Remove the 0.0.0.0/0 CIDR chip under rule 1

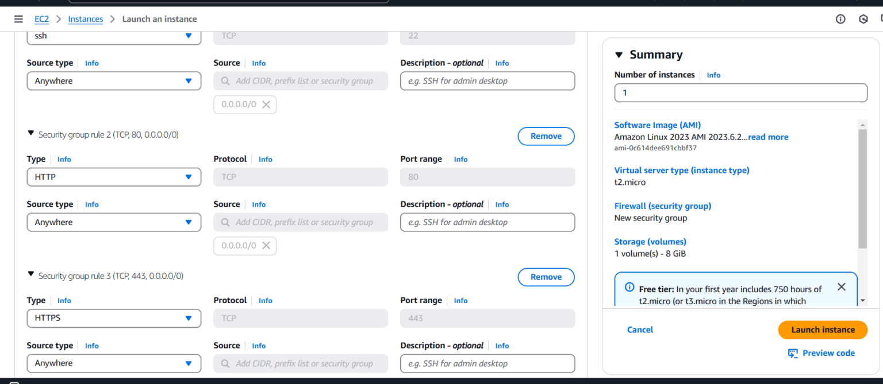266,104
